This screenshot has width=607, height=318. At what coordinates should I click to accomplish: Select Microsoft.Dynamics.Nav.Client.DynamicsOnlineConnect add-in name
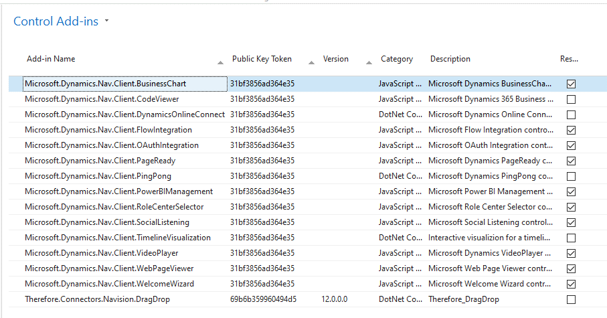124,114
